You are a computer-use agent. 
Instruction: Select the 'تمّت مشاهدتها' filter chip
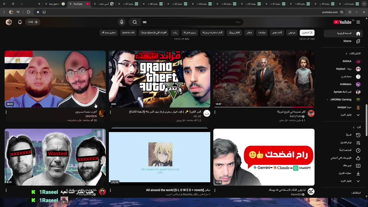(x=128, y=33)
